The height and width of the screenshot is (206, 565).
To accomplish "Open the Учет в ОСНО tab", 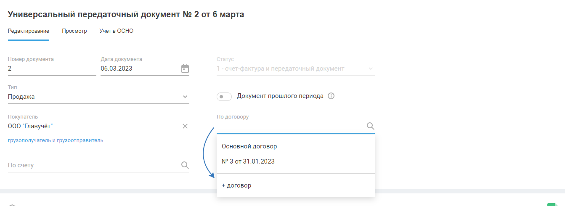I will pos(117,31).
